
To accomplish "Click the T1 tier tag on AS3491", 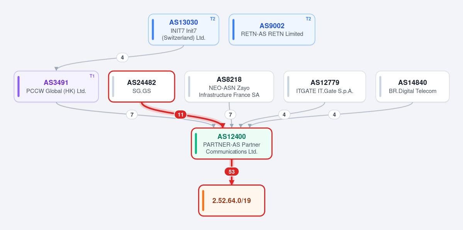I will click(x=92, y=76).
